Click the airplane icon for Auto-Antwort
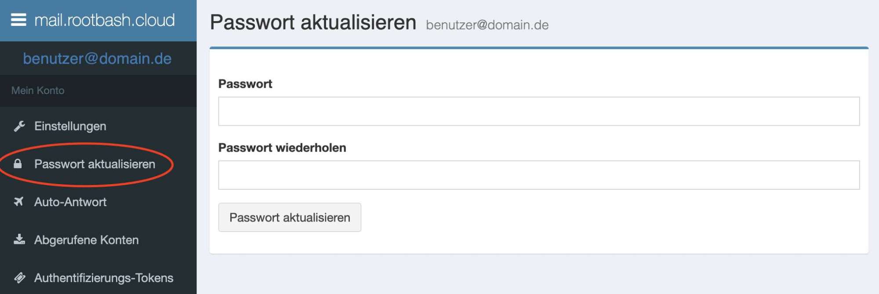This screenshot has height=294, width=879. click(x=18, y=202)
